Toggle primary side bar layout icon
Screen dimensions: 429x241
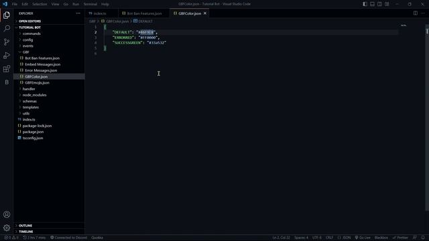(365, 4)
